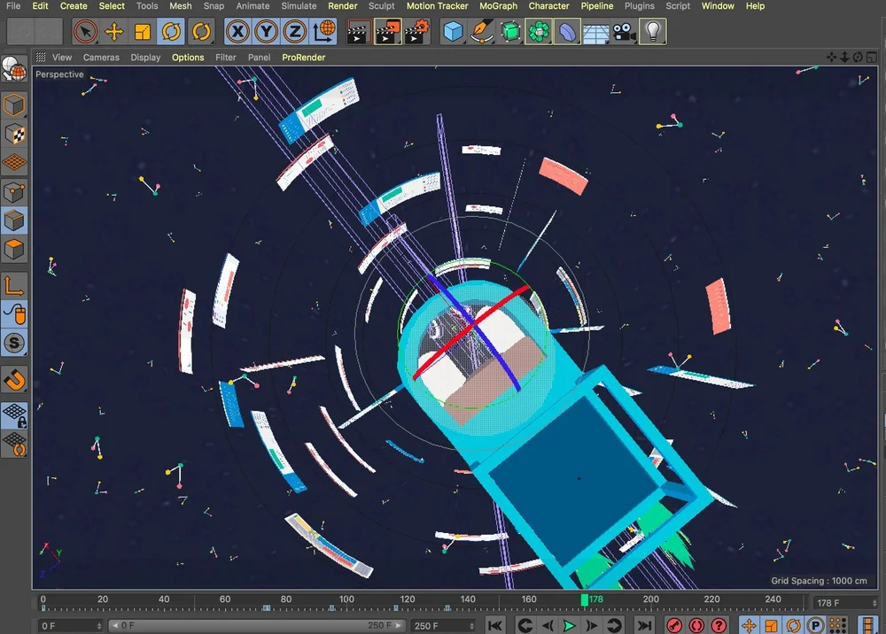Enable snapping with the magnet icon
The width and height of the screenshot is (886, 634).
click(14, 380)
